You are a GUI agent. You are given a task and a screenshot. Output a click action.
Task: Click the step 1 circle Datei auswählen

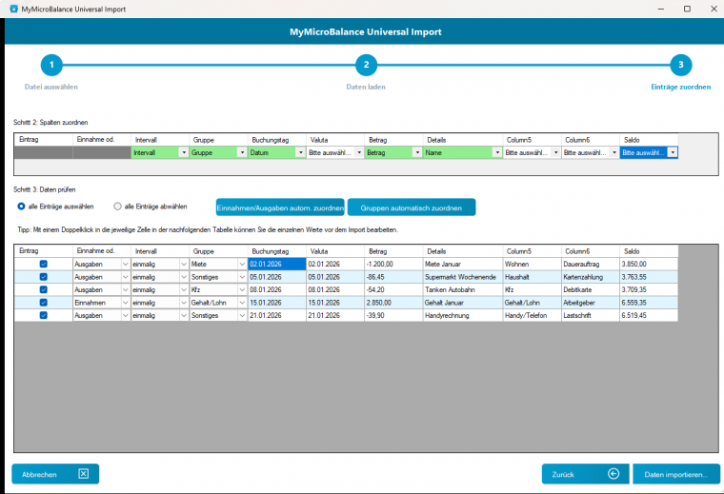pyautogui.click(x=51, y=65)
